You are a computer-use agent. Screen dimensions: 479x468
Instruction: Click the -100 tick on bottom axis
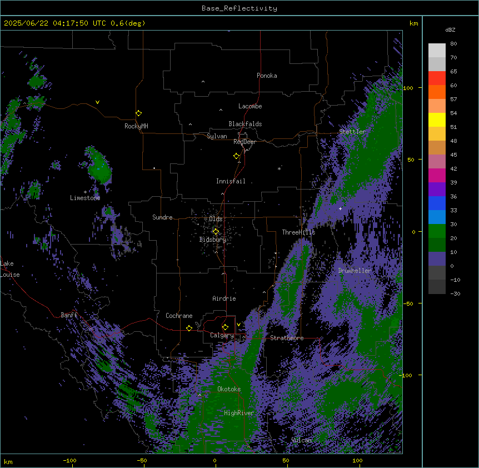tap(69, 460)
